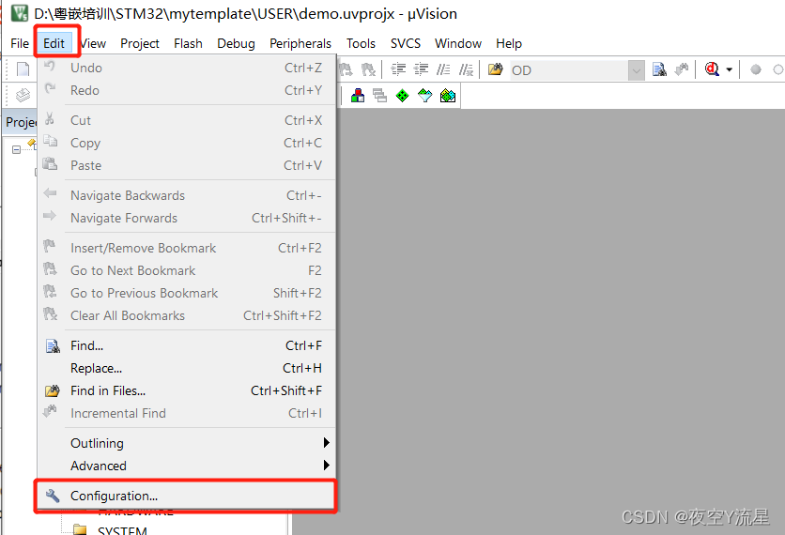Open Manage Run-Time Environment green diamond icon

pyautogui.click(x=403, y=95)
